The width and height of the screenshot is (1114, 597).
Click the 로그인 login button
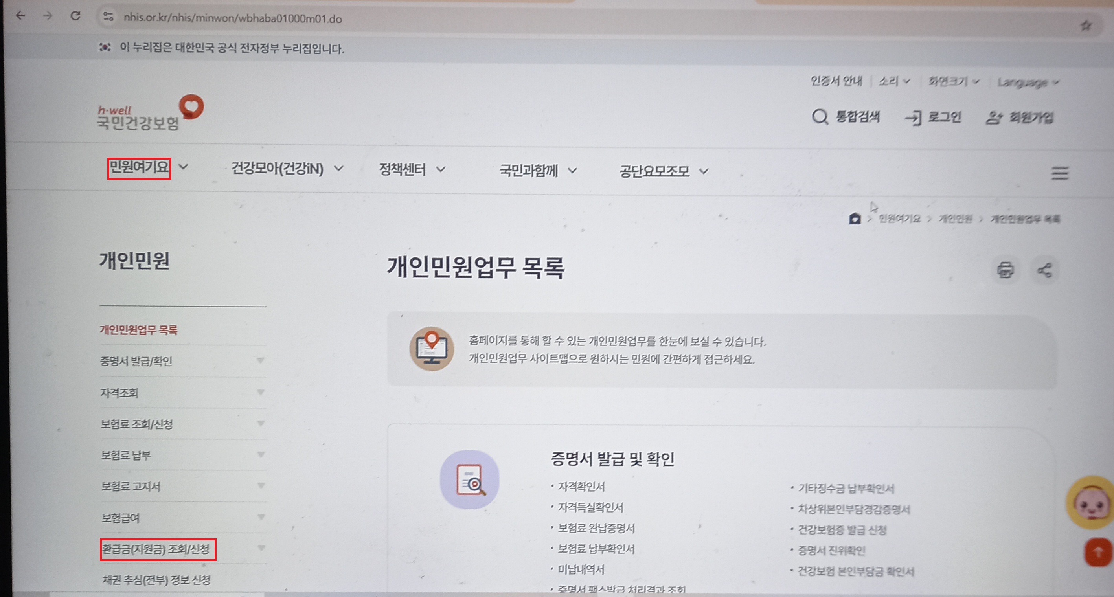coord(933,117)
